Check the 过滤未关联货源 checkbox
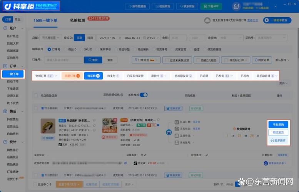Screen dimensions: 299x192 click(x=167, y=60)
